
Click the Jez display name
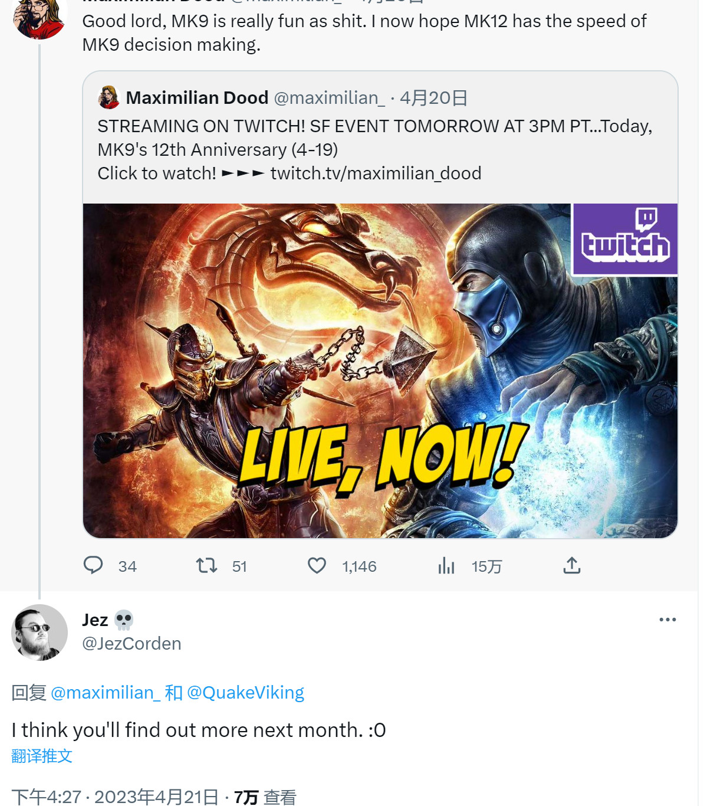tap(95, 620)
